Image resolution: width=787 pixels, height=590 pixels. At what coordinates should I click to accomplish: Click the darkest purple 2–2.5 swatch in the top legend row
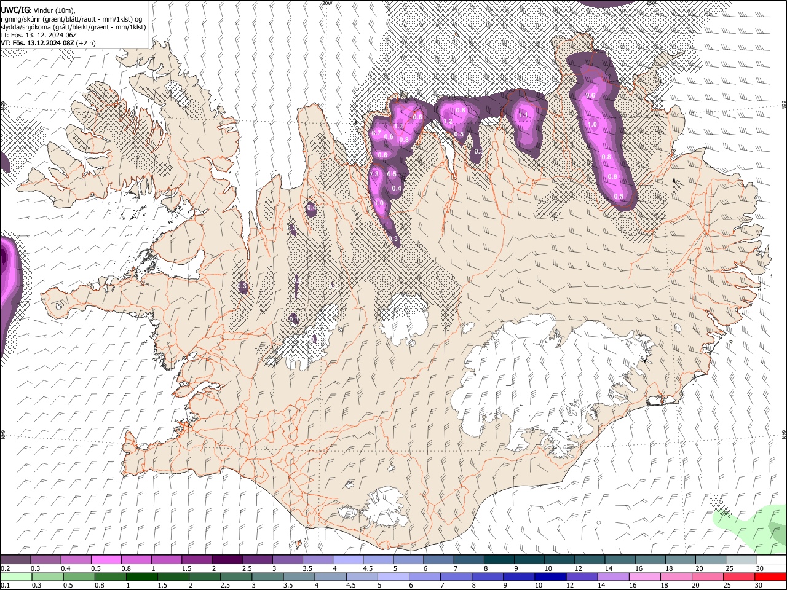[226, 560]
